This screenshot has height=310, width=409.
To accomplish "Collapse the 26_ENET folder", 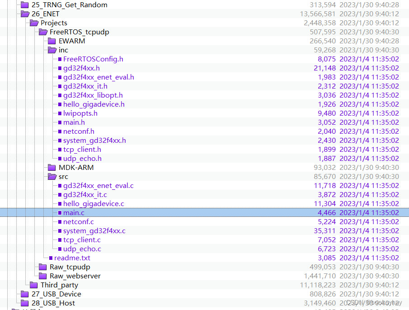I will 26,14.
